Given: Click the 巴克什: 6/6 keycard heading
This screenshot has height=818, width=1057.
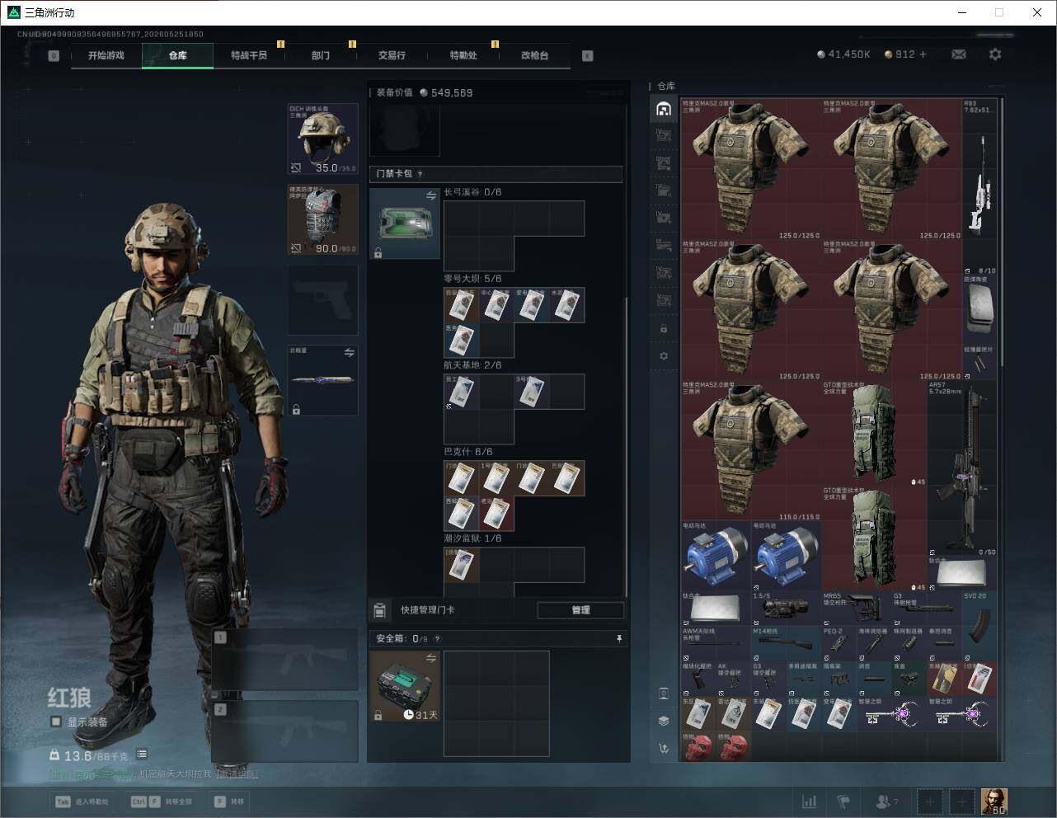Looking at the screenshot, I should tap(467, 452).
